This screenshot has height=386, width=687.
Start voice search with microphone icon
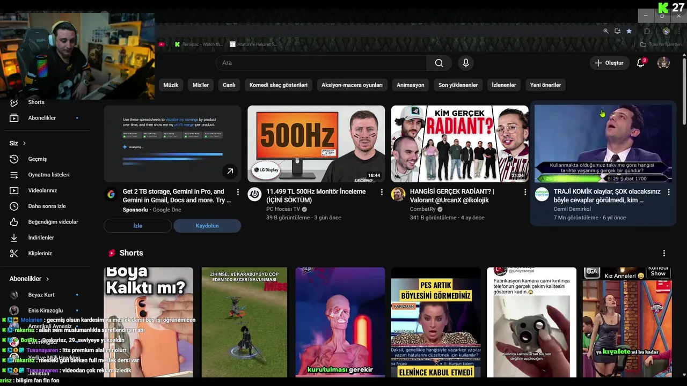coord(466,63)
